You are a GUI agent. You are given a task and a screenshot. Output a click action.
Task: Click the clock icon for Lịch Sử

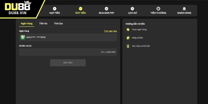(132, 9)
